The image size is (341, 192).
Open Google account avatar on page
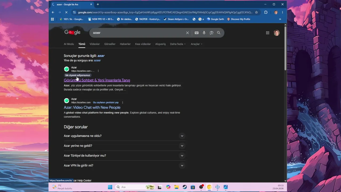[x=277, y=33]
